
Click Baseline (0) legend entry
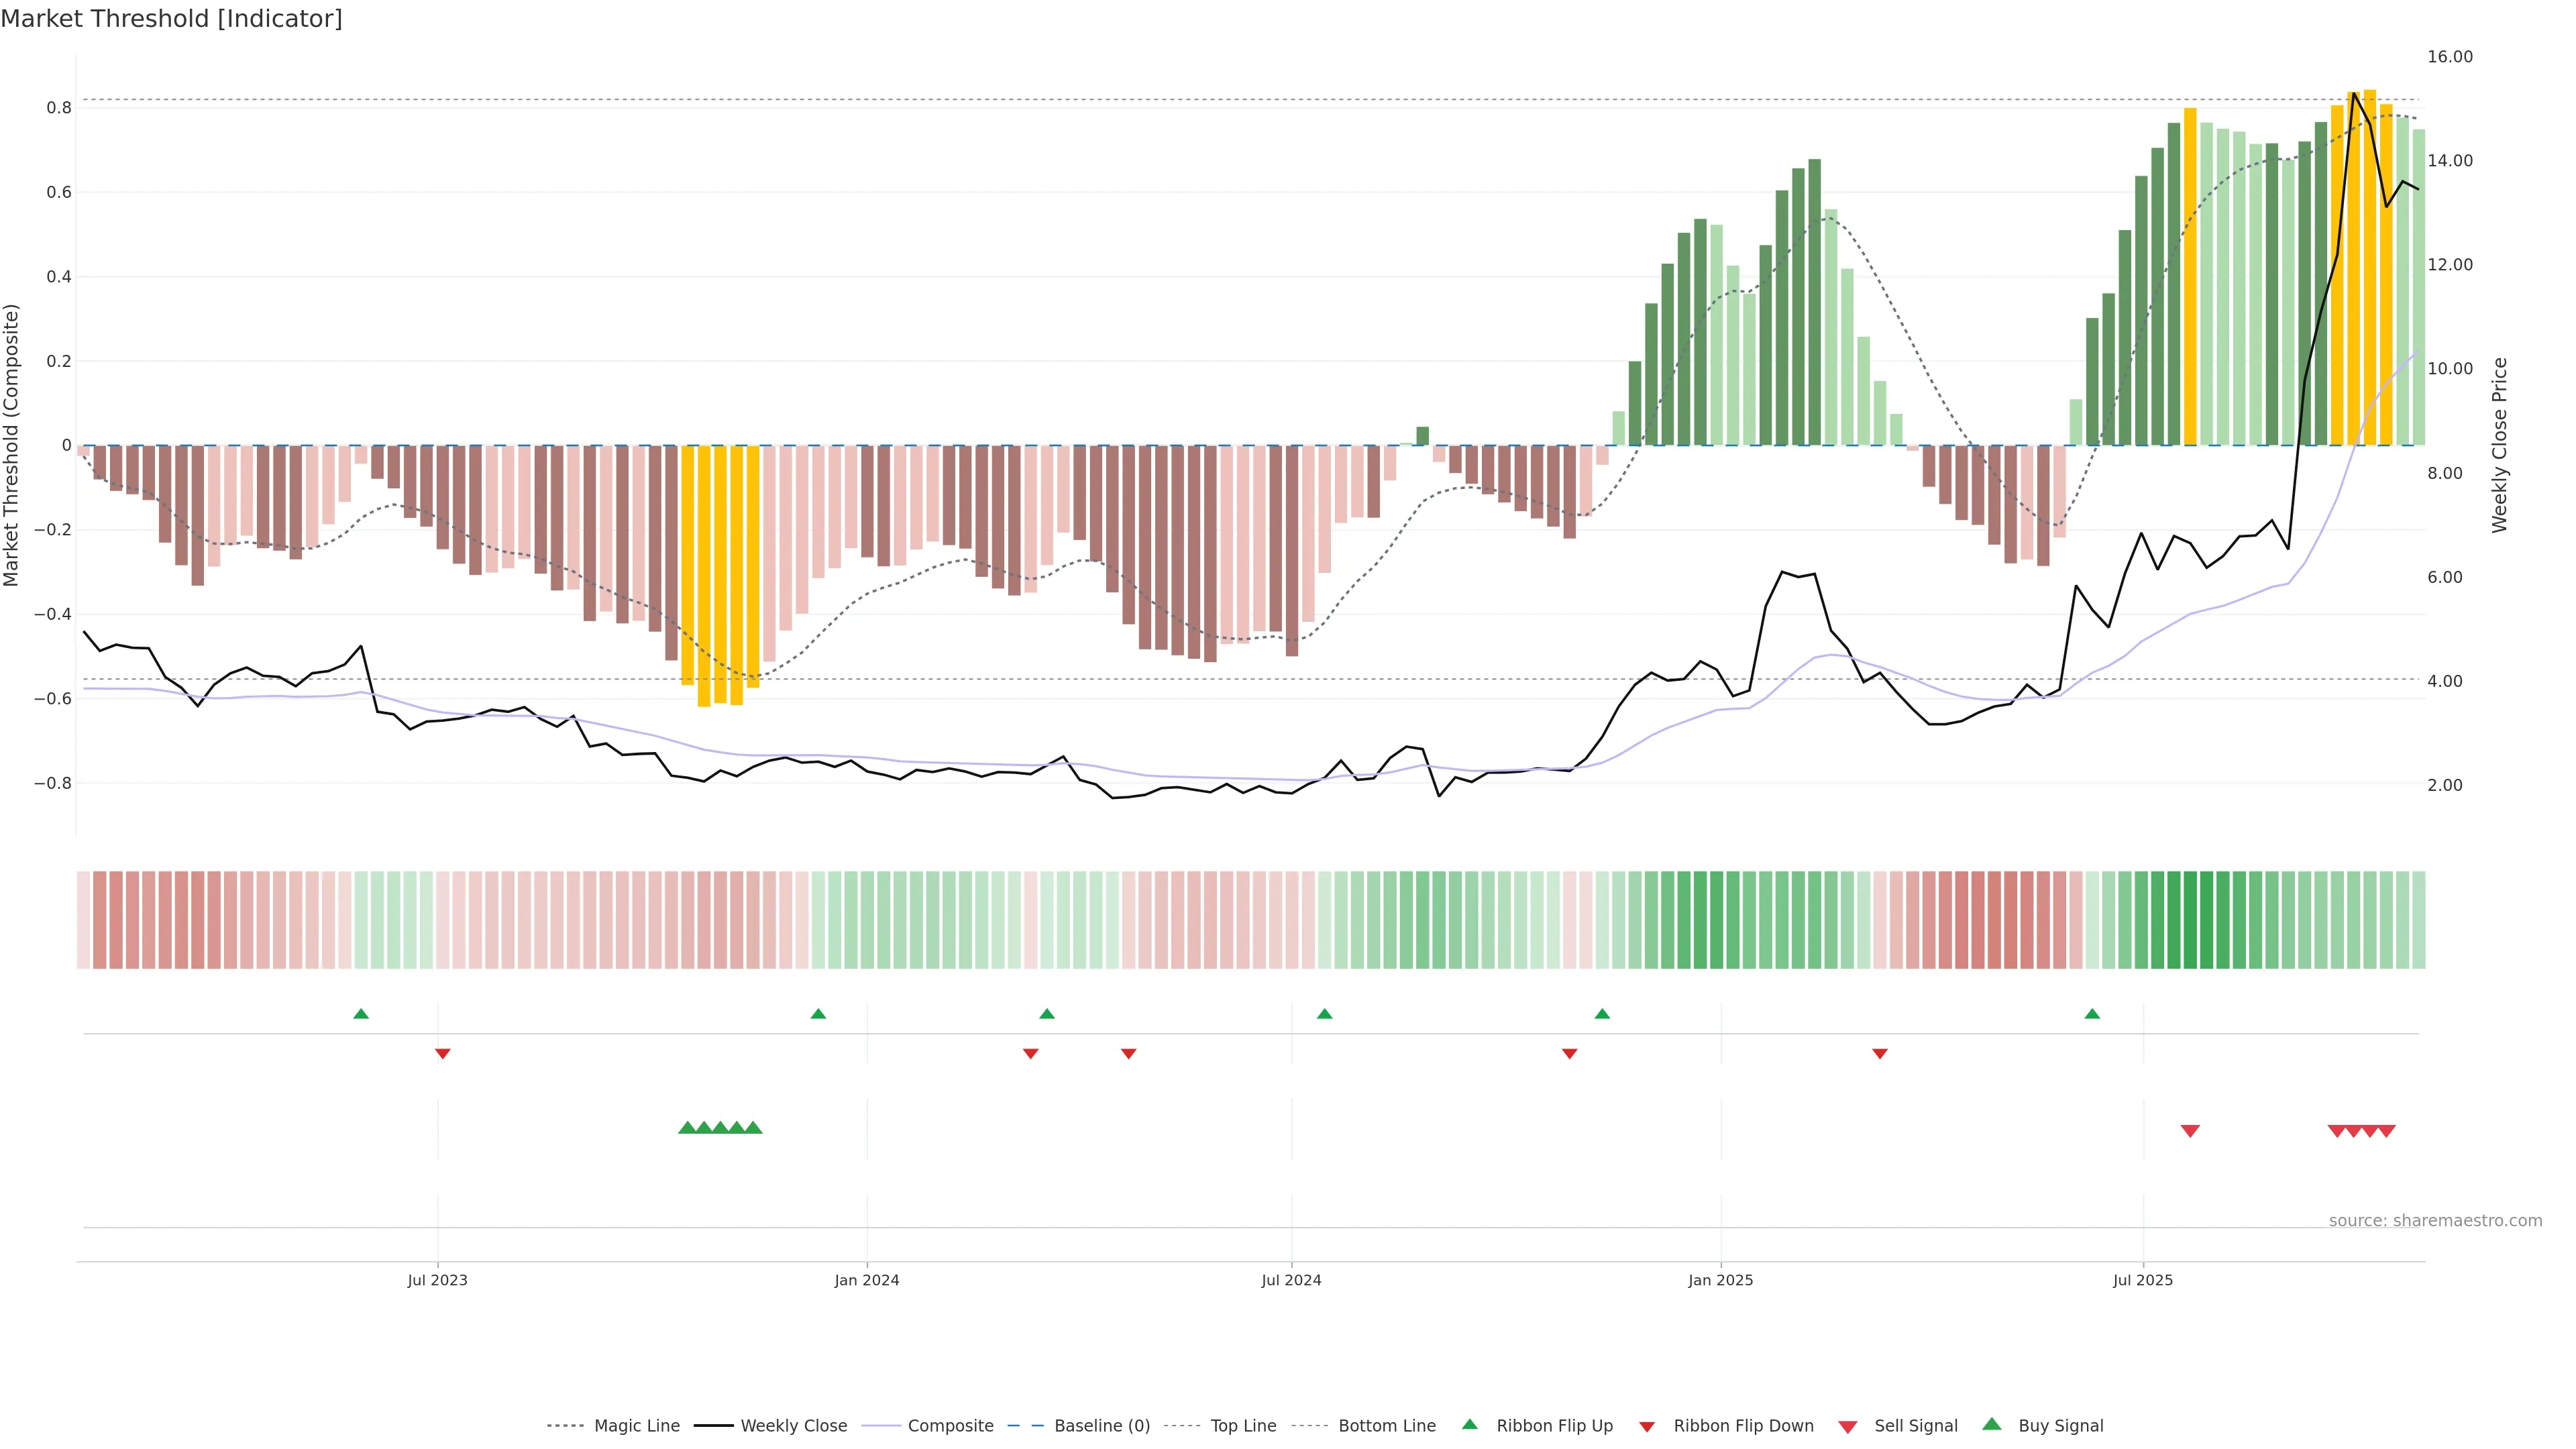tap(1102, 1425)
